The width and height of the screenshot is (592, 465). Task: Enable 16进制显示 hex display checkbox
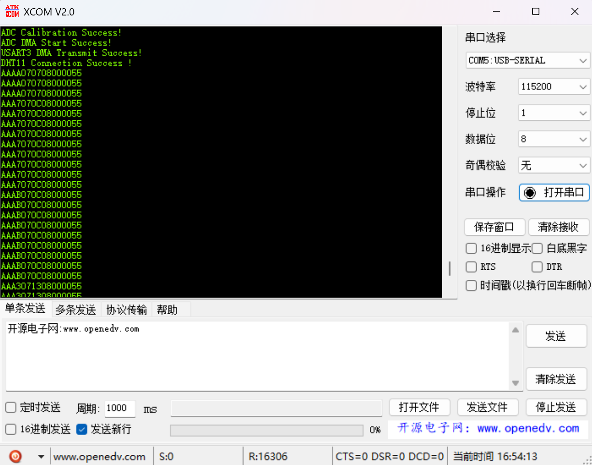pos(471,248)
